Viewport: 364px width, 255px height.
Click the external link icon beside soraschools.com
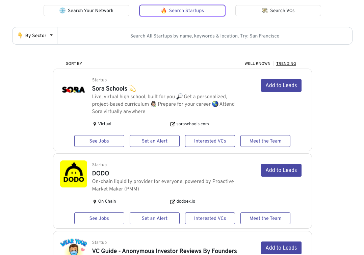click(173, 124)
